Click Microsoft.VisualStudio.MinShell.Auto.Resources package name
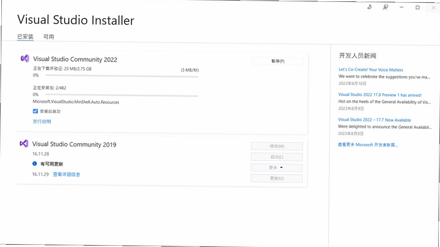 click(x=76, y=102)
